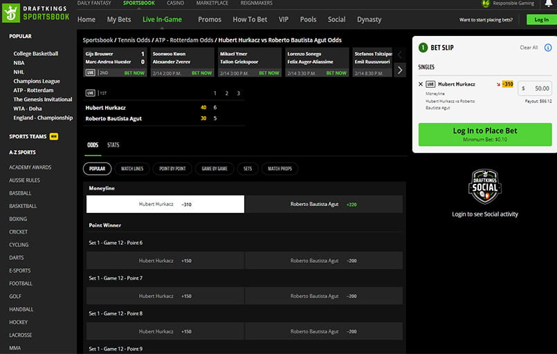This screenshot has height=354, width=557.
Task: Click the green Log In button
Action: 541,19
